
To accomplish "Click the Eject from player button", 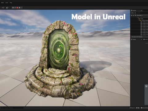I will click(x=19, y=8).
